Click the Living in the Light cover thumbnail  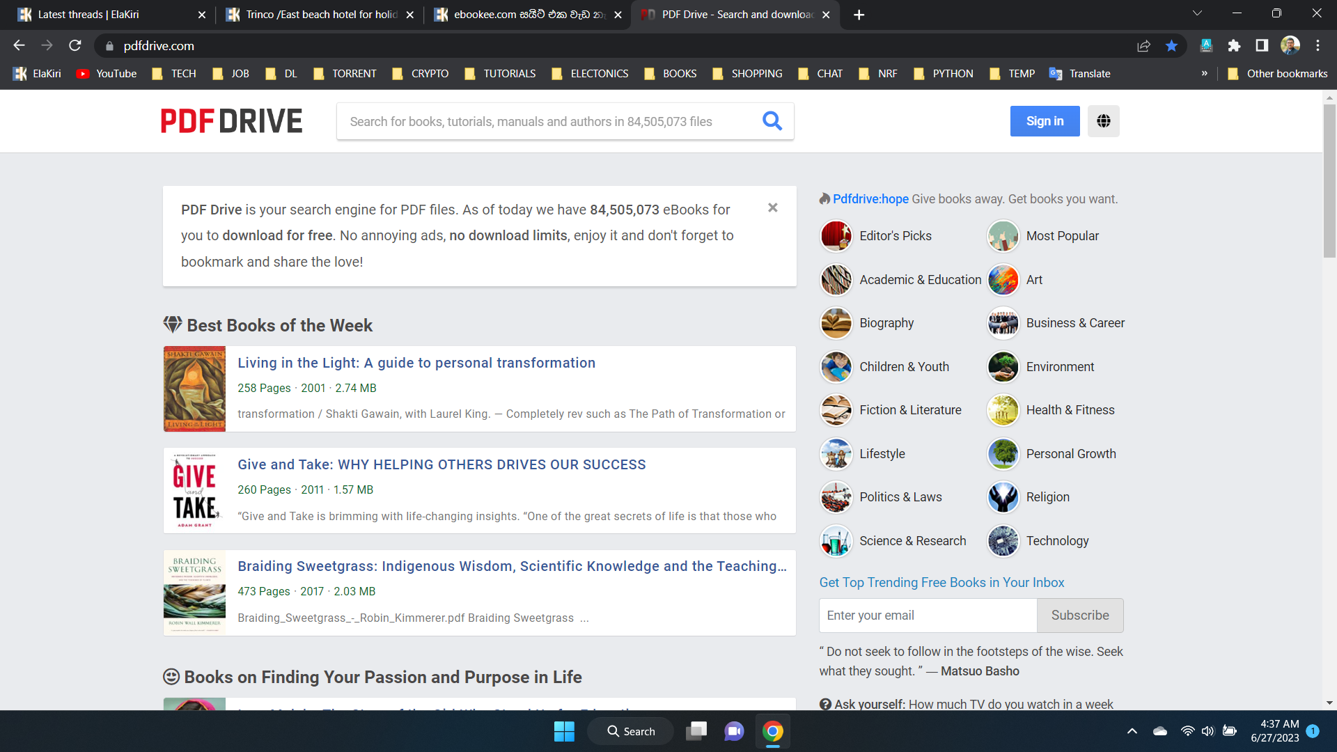194,389
